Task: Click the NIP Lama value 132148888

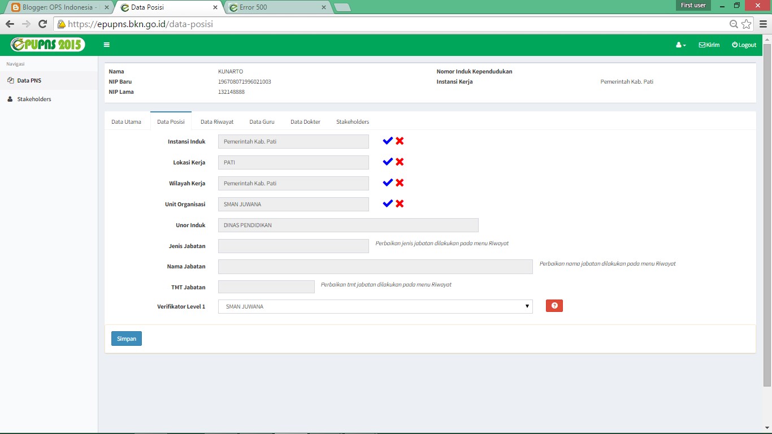Action: click(232, 92)
